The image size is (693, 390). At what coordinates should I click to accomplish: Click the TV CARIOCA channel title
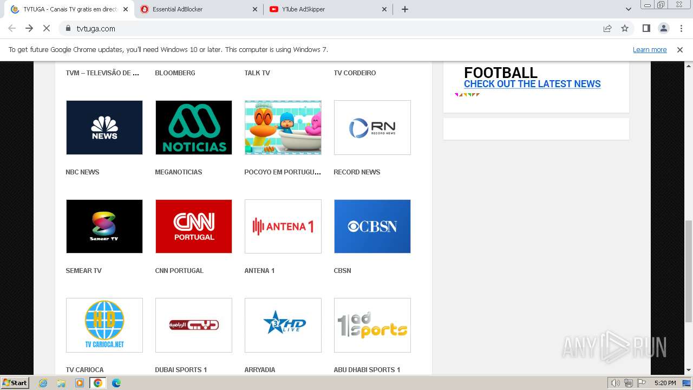point(84,369)
